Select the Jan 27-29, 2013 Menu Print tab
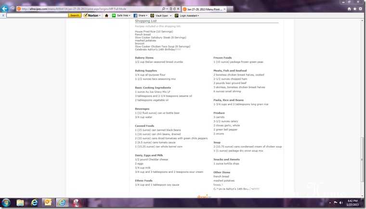The image size is (366, 209). (204, 9)
